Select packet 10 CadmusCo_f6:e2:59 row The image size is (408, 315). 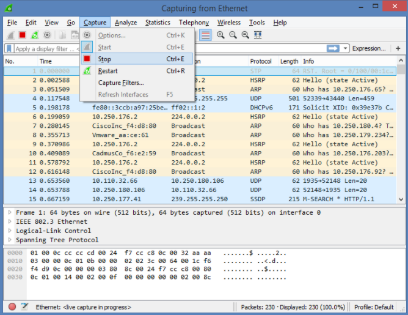(200, 153)
